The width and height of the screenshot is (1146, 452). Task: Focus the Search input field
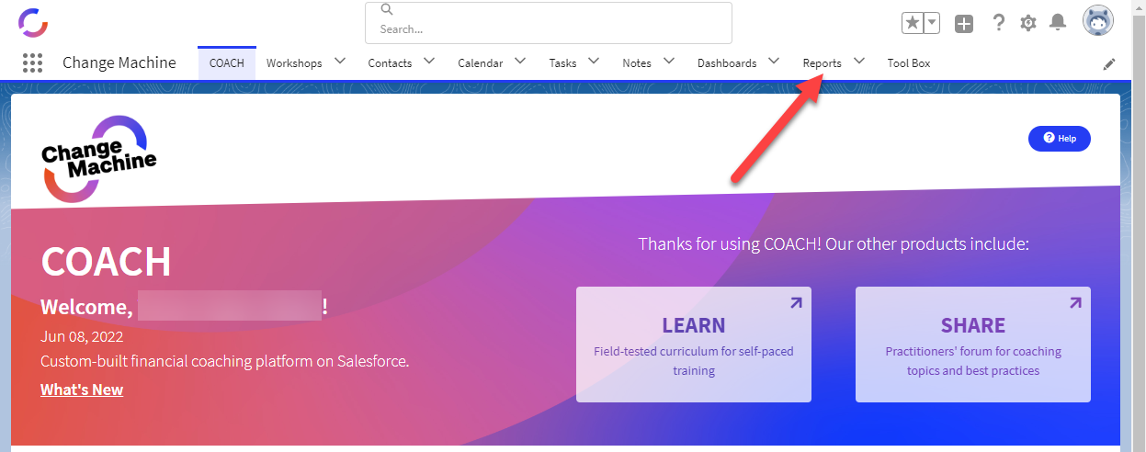pos(549,23)
